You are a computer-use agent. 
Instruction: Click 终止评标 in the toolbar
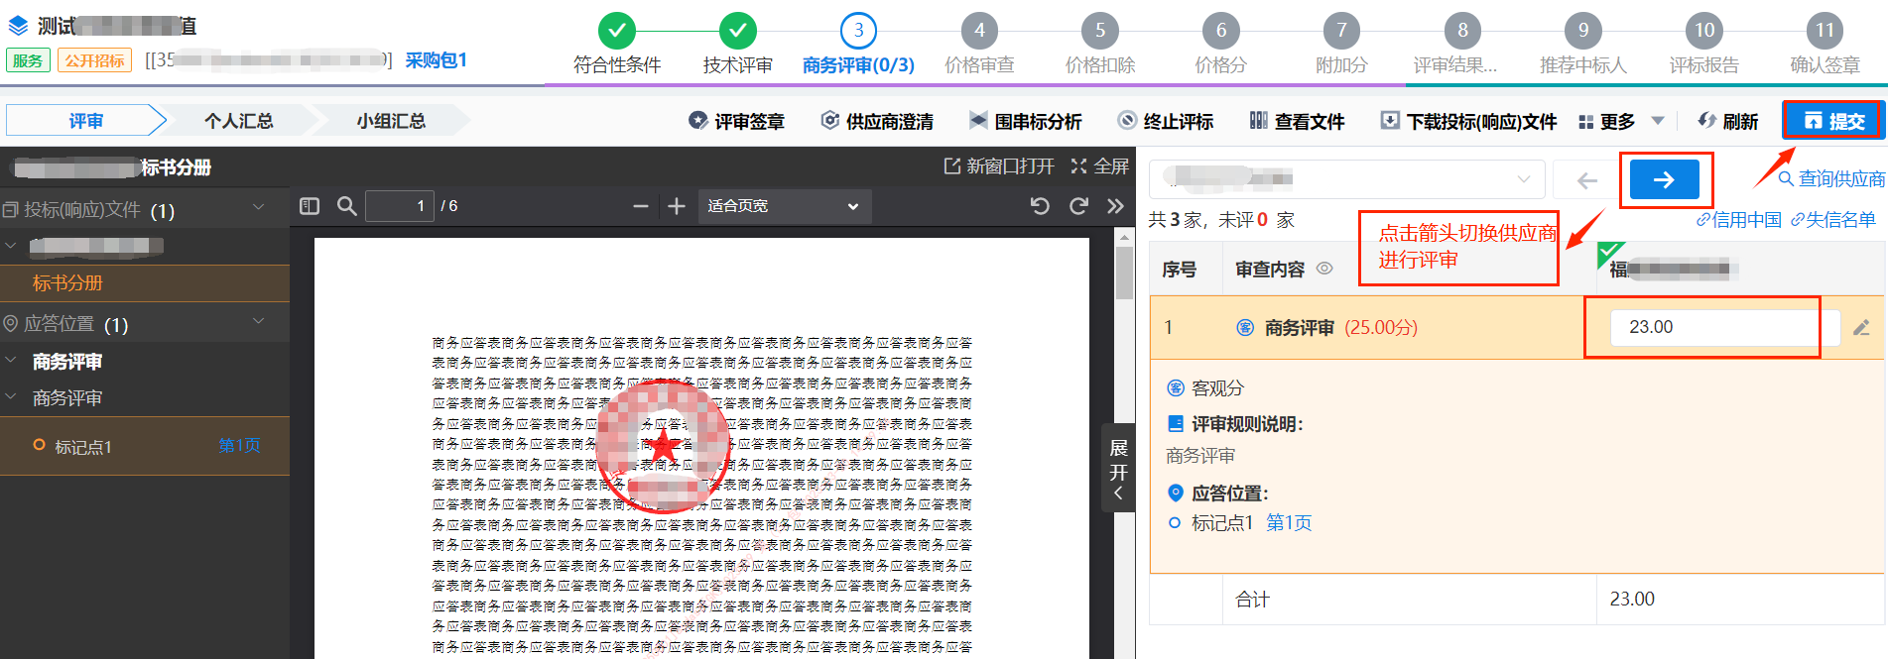coord(1166,121)
